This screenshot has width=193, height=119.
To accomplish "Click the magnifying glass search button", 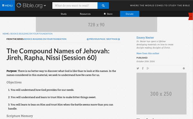I will 103,5.
